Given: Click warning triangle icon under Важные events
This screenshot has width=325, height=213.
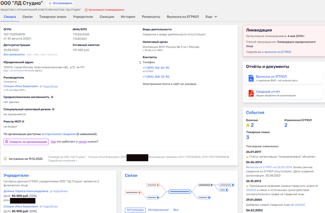Looking at the screenshot, I should pyautogui.click(x=248, y=125).
